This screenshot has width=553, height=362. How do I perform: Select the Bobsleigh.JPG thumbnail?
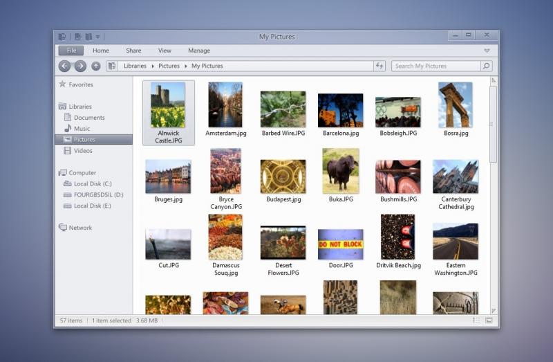pyautogui.click(x=398, y=112)
